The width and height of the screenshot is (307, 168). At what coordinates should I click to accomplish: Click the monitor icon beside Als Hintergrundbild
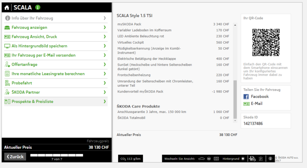[x=7, y=46]
